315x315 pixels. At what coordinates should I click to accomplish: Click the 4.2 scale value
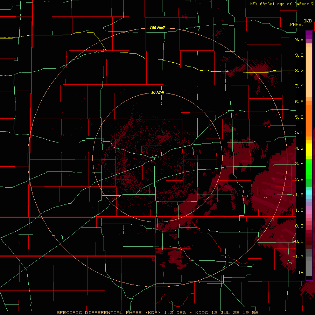(x=299, y=148)
